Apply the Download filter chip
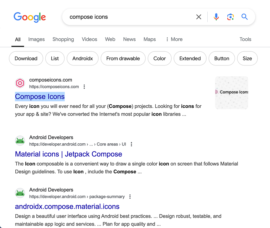This screenshot has width=270, height=228. 26,58
